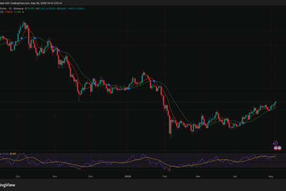
Task: Click the TradingView logo in the footer
Action: coord(8,185)
